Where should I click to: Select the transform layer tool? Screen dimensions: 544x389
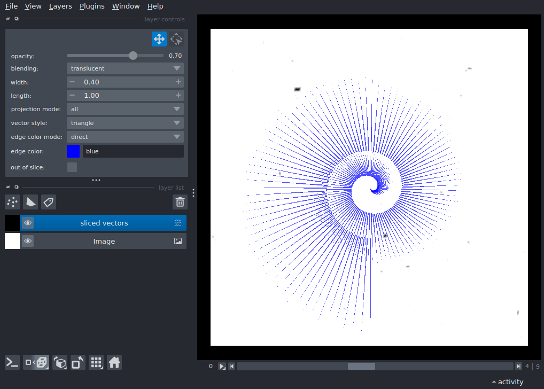click(x=176, y=39)
